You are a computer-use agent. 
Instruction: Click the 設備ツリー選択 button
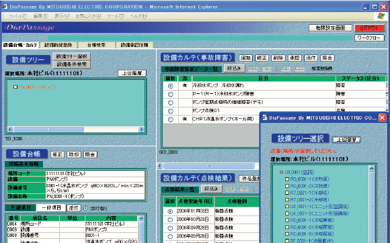71,56
